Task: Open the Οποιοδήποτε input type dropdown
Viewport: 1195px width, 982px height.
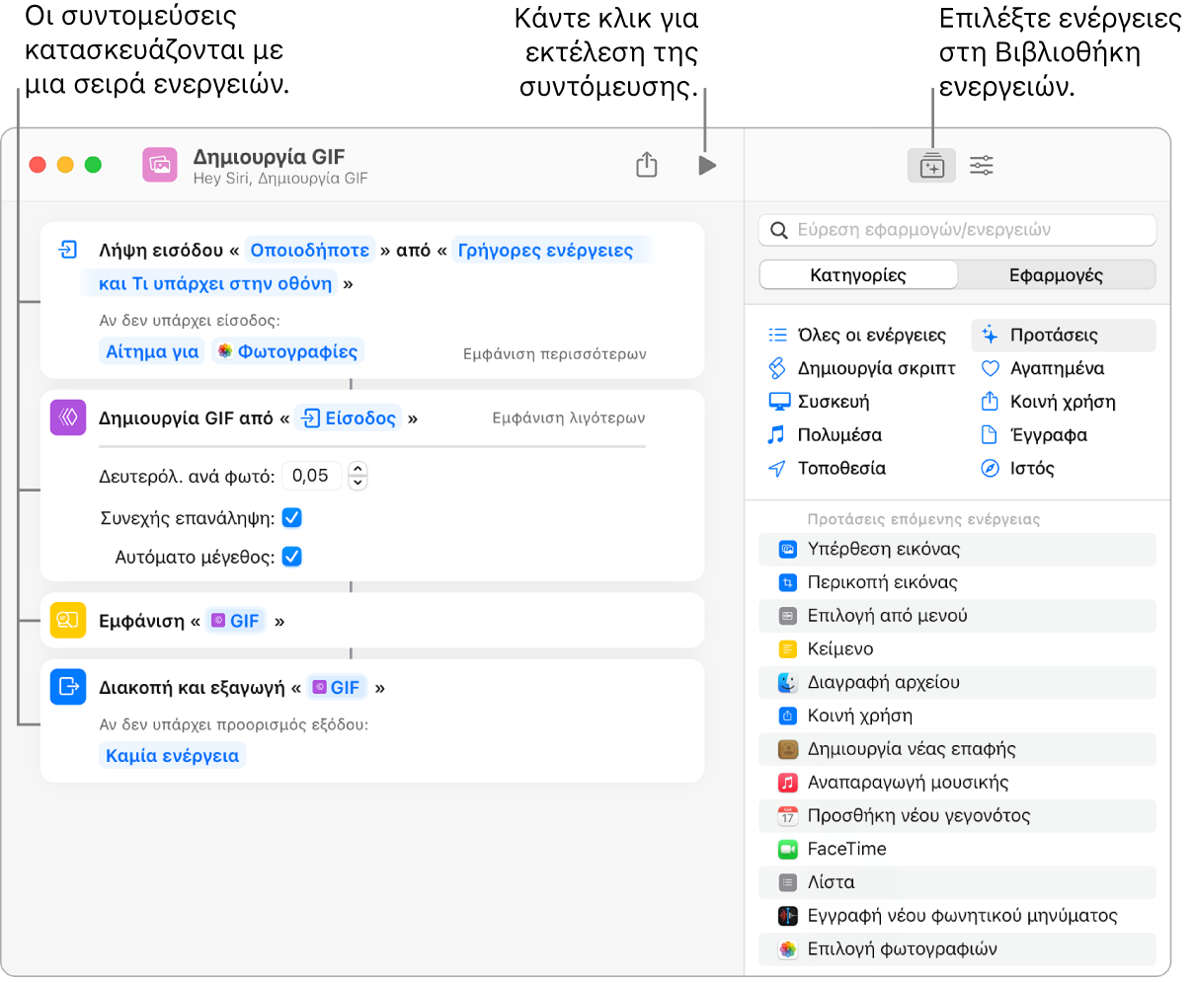Action: [x=310, y=251]
